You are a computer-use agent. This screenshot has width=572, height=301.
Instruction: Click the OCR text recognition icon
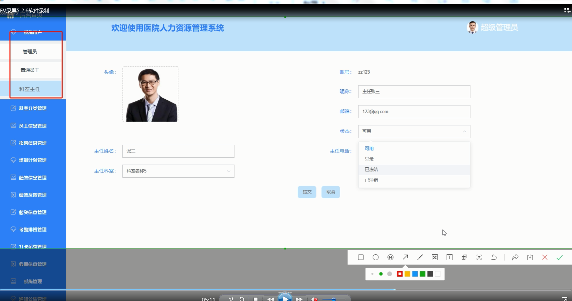[479, 257]
